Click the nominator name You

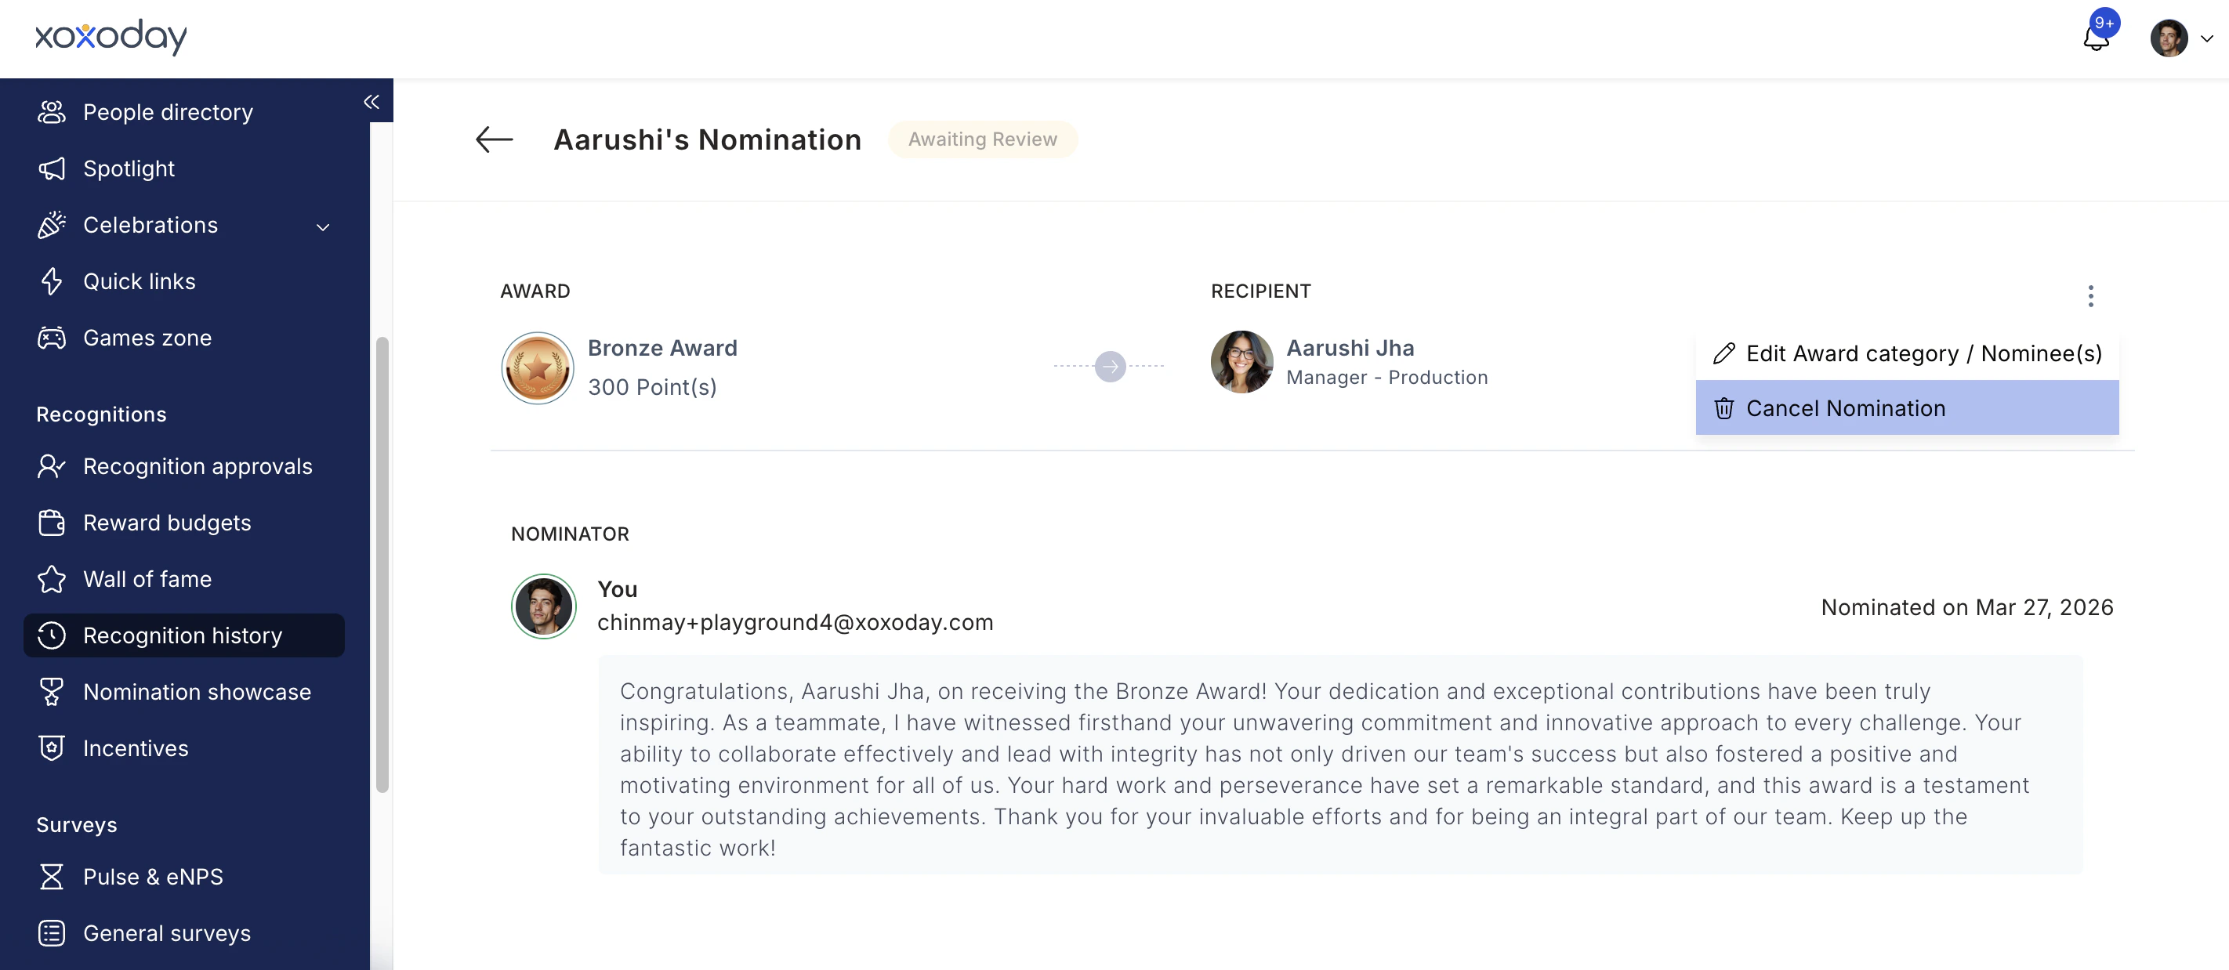click(x=617, y=589)
